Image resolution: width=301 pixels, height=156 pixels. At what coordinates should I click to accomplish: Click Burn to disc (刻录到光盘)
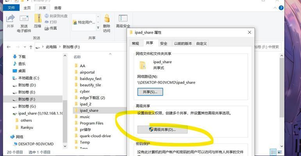56,16
